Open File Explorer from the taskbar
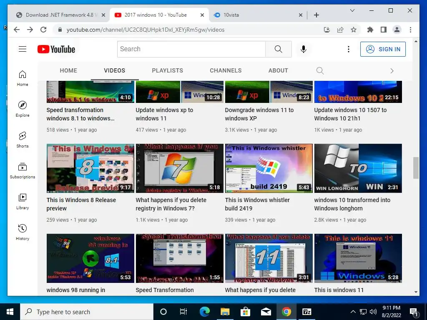Viewport: 427px width, 320px height. pyautogui.click(x=225, y=312)
